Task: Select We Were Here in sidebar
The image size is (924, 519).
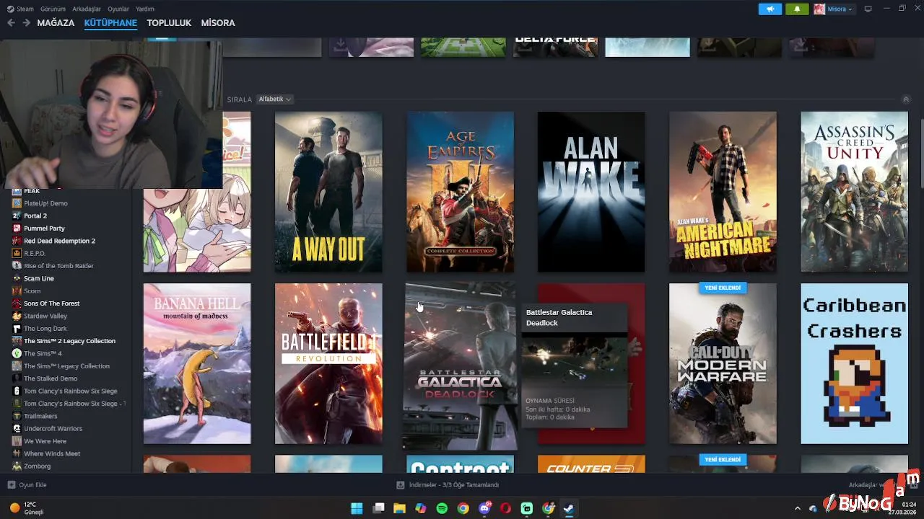Action: click(x=45, y=441)
